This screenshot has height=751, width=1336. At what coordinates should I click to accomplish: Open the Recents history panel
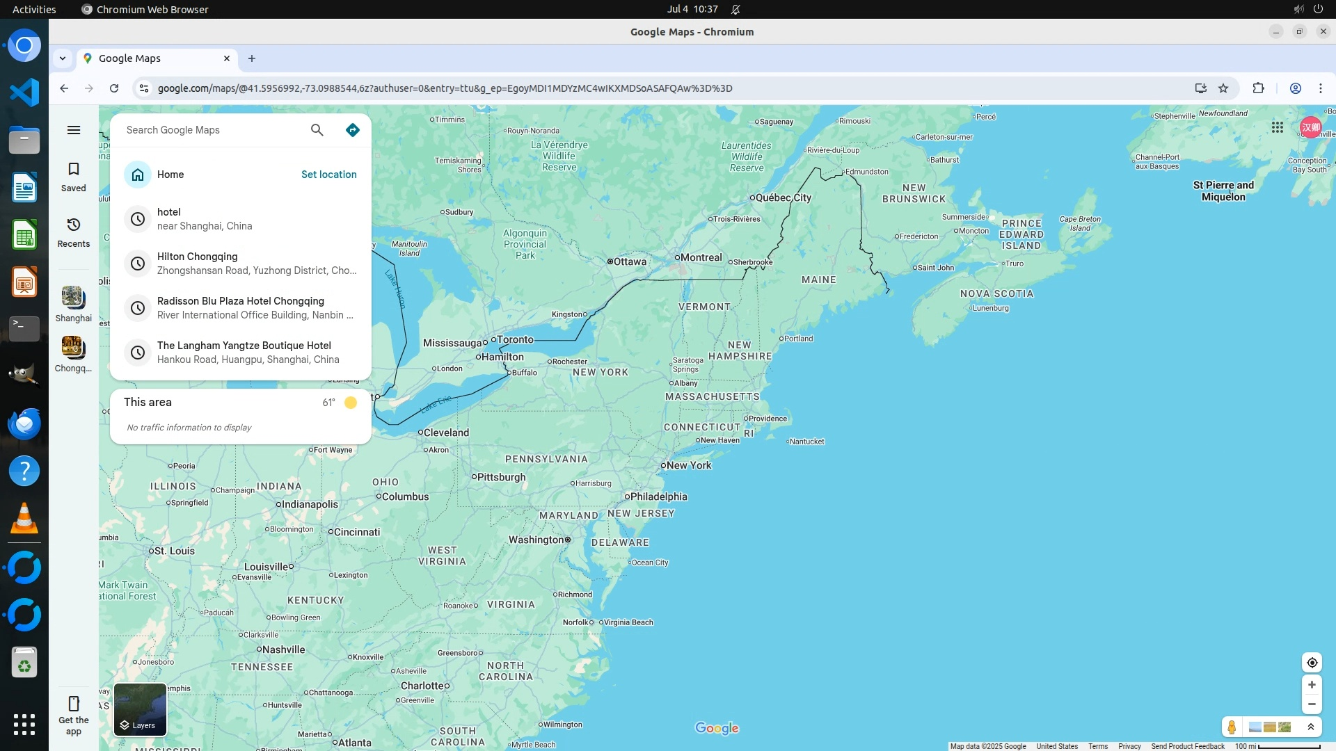click(x=74, y=232)
